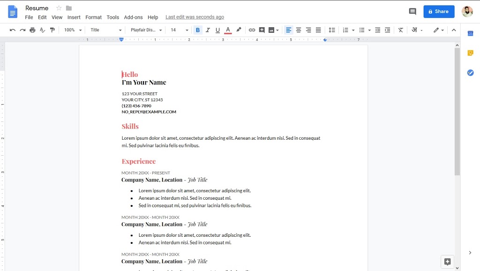Expand the image options dropdown arrow
Image resolution: width=480 pixels, height=271 pixels.
pyautogui.click(x=277, y=30)
